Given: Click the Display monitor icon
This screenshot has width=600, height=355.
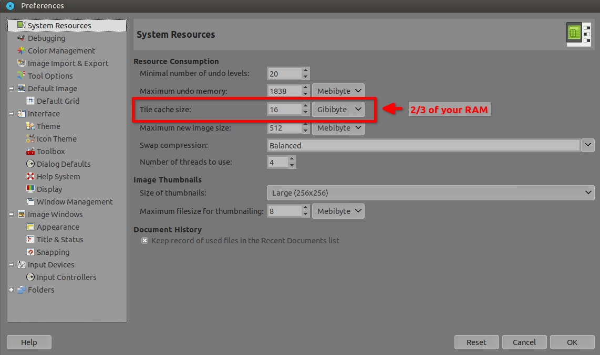Looking at the screenshot, I should pos(30,189).
